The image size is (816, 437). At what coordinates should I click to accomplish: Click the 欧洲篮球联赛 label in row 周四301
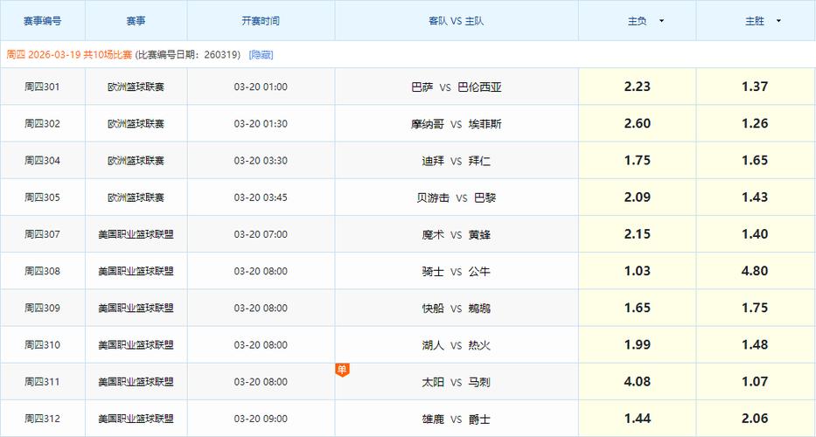[x=136, y=87]
